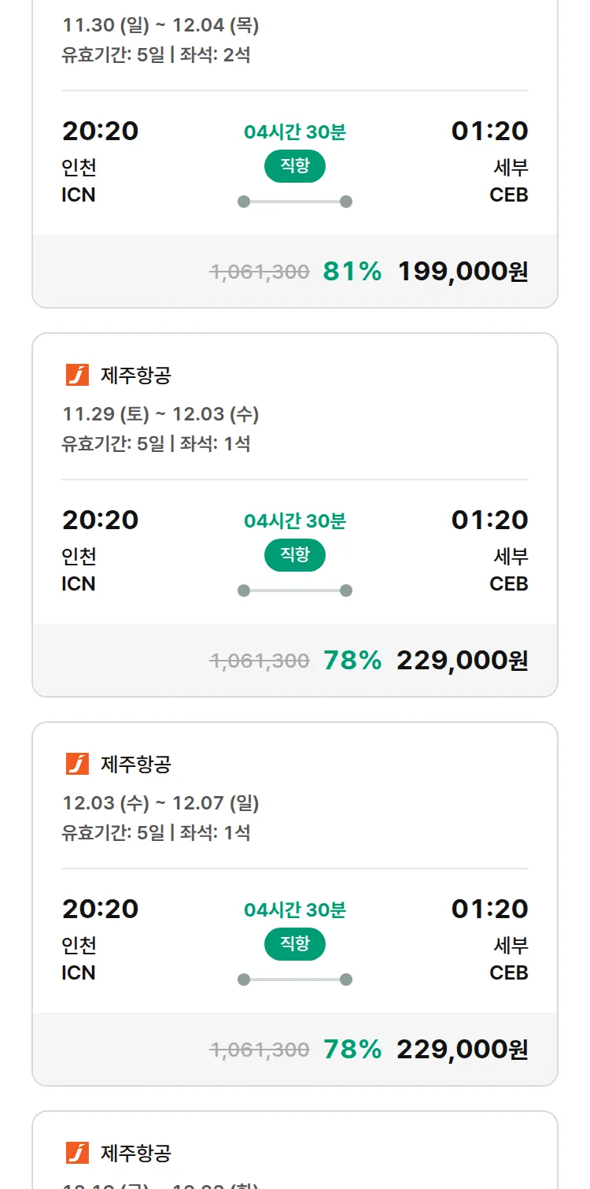The height and width of the screenshot is (1189, 590).
Task: Open the 11.30 (일) ~ 12.04 (목) date range
Action: (160, 25)
